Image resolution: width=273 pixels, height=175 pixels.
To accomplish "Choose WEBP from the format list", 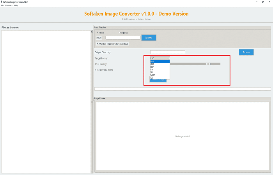I will [x=160, y=75].
